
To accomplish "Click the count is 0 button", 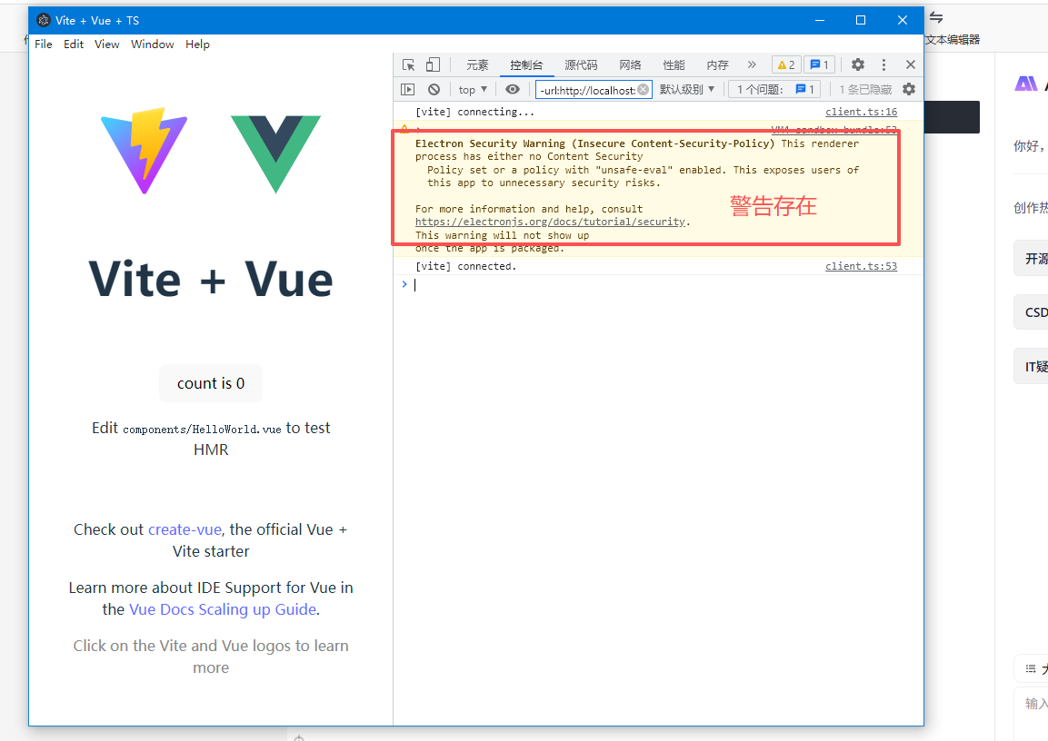I will click(211, 383).
